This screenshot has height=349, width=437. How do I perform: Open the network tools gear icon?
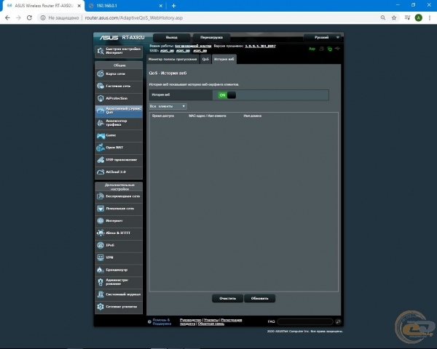tap(101, 307)
